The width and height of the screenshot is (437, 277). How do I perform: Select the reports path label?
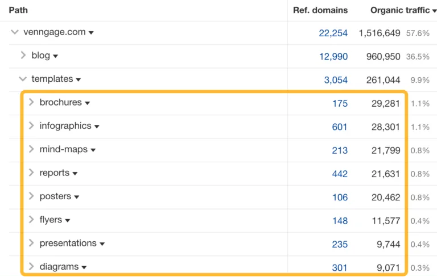click(x=55, y=173)
